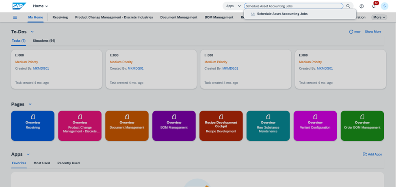This screenshot has height=187, width=396.
Task: Click MKMDG01 link in fourth task card
Action: point(325,69)
